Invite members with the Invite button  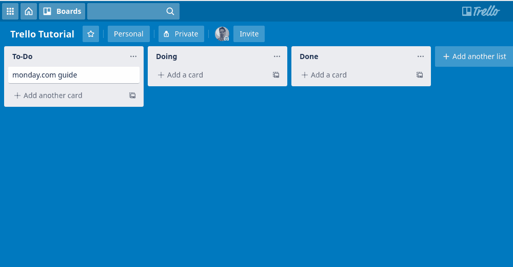(x=249, y=34)
